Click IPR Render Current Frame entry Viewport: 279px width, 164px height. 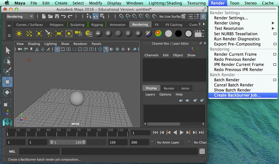[x=239, y=65]
